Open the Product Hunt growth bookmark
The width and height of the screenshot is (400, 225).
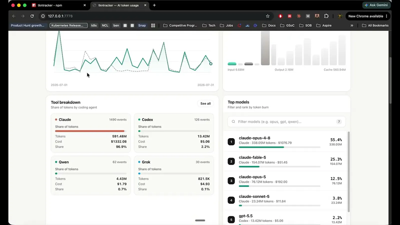pyautogui.click(x=27, y=25)
